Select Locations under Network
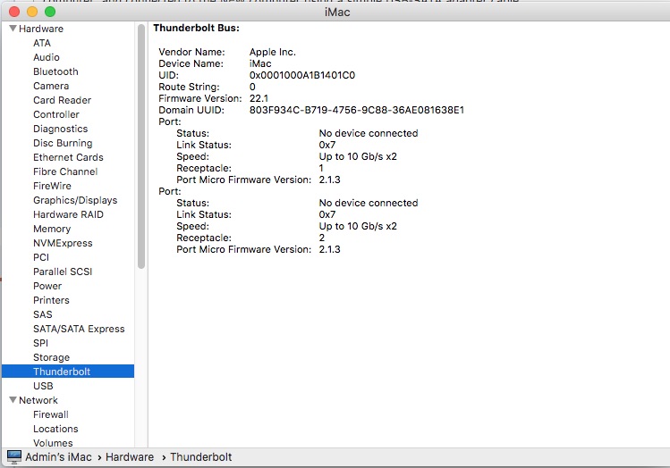The width and height of the screenshot is (670, 468). pos(55,429)
